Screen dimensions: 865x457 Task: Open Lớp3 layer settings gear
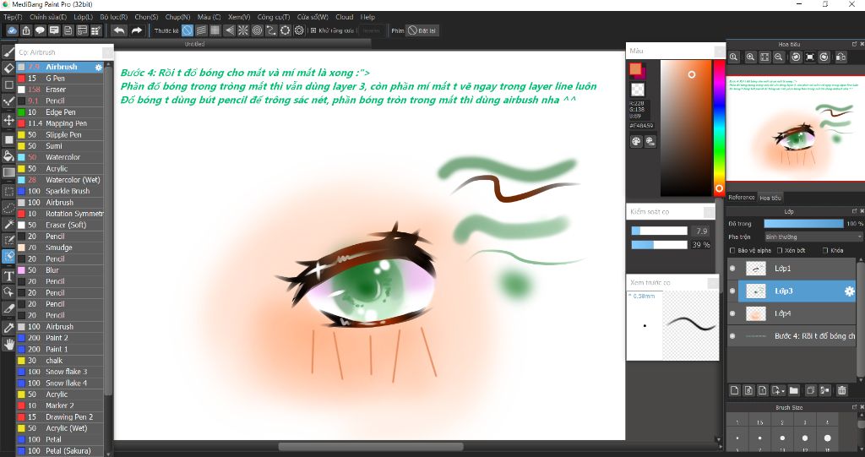(x=850, y=291)
